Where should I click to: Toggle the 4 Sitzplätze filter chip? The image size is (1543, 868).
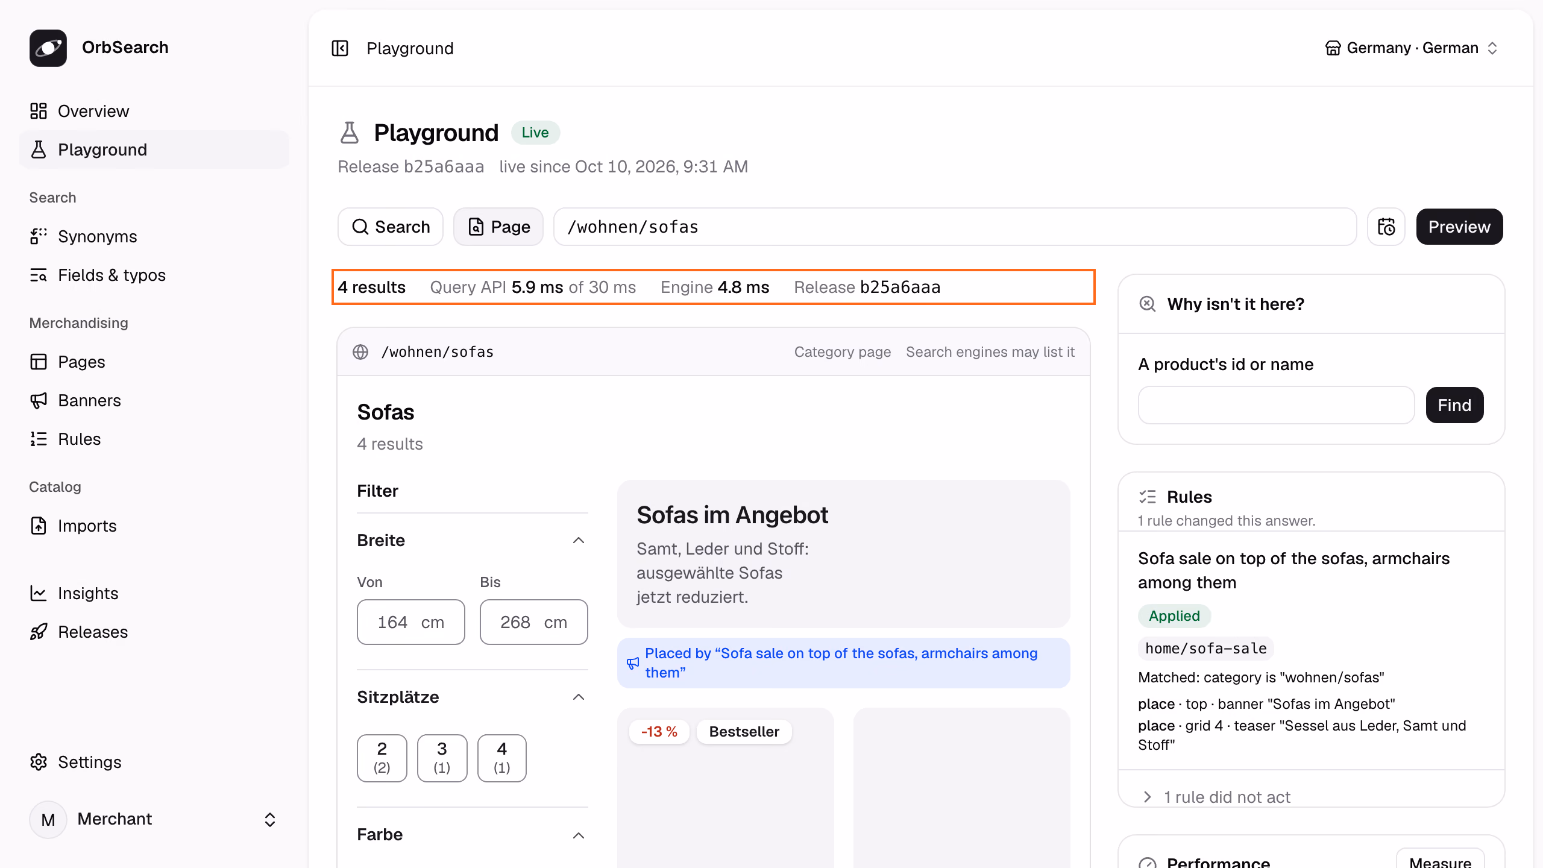[x=502, y=758]
